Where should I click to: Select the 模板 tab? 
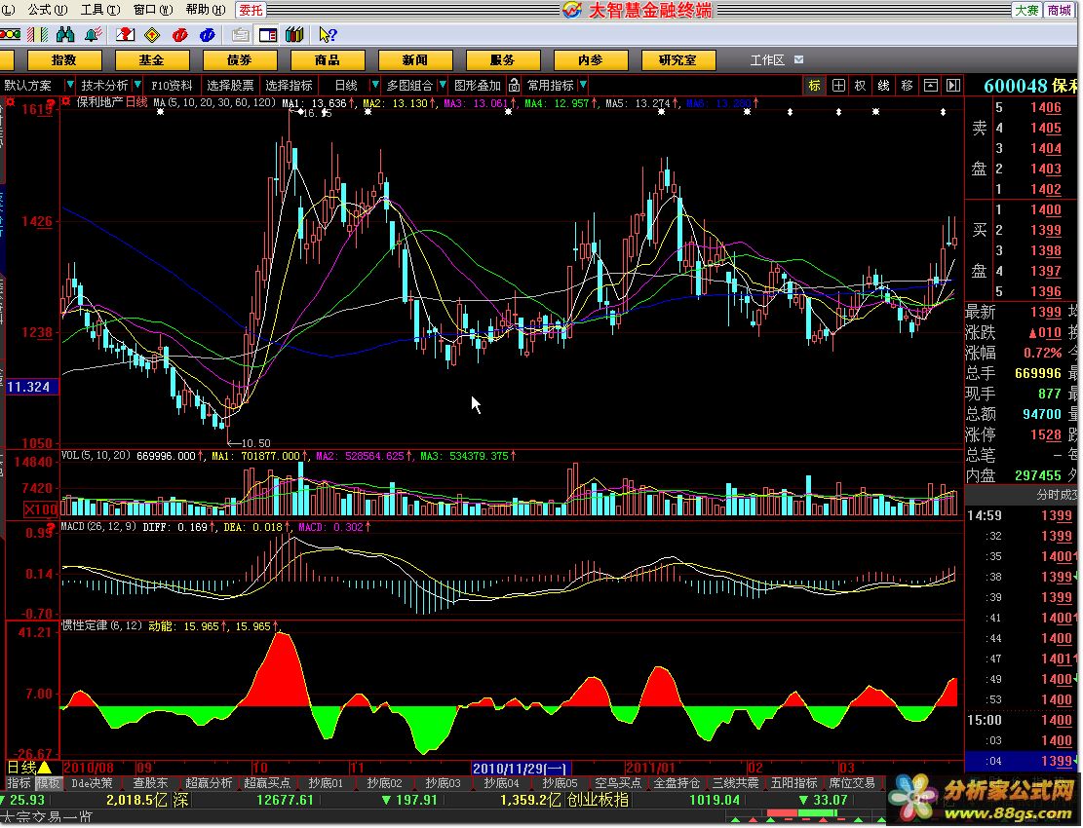point(49,783)
